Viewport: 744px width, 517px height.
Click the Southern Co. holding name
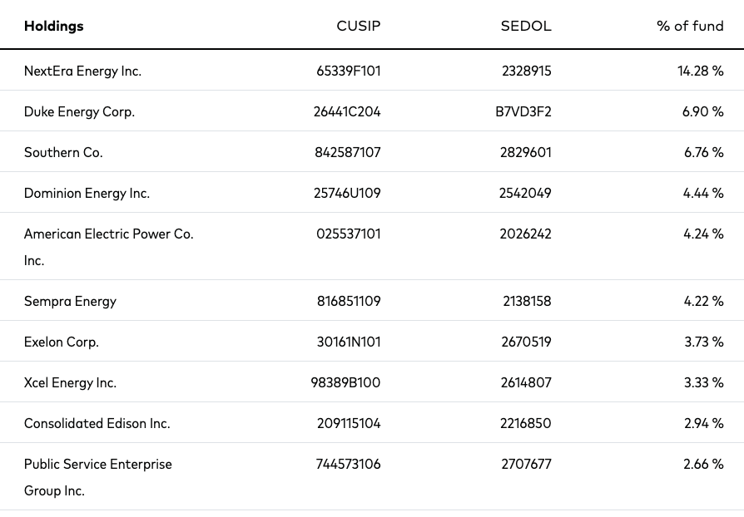[x=63, y=153]
